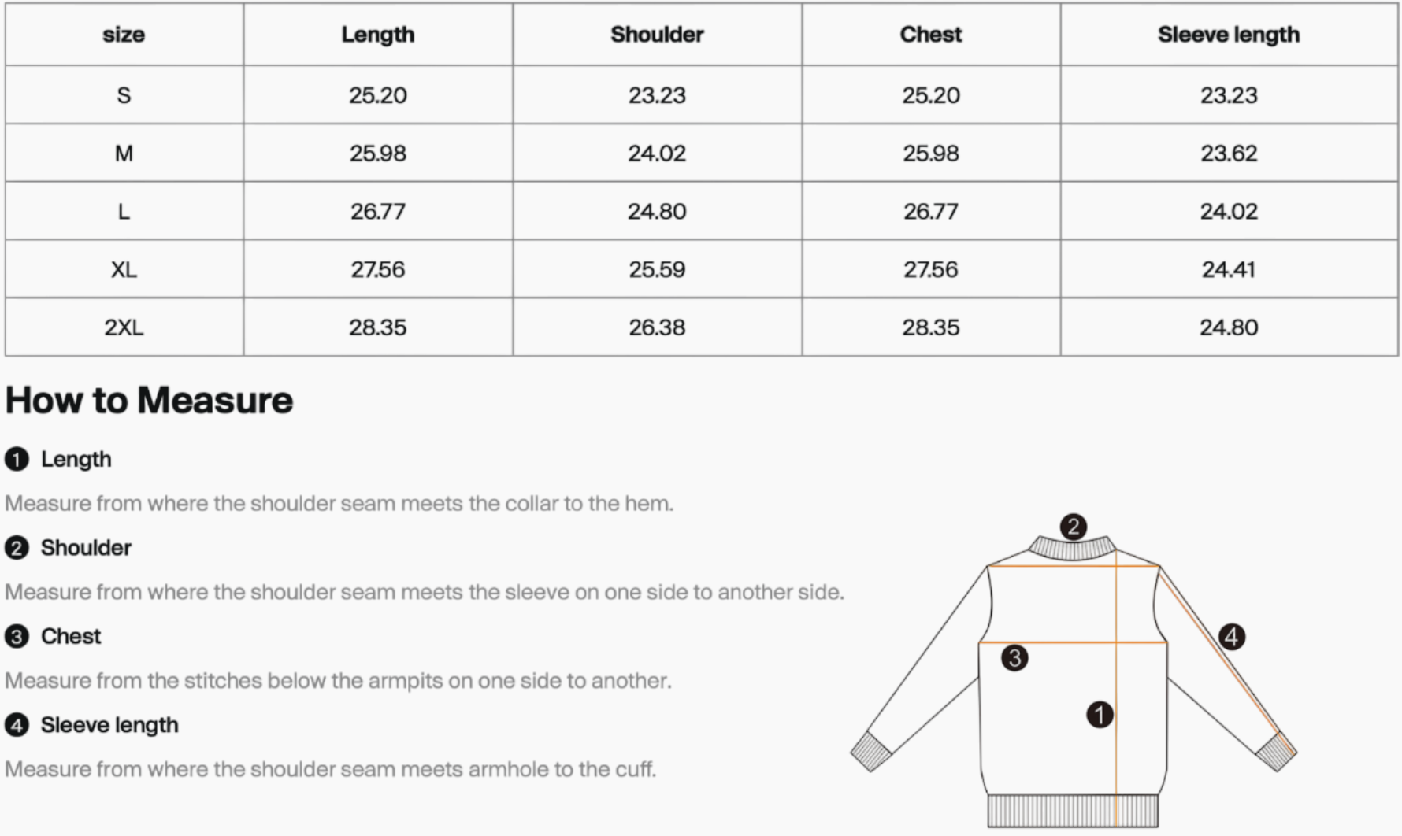The width and height of the screenshot is (1402, 836).
Task: Click the number 4 icon beside Sleeve length heading
Action: (17, 725)
